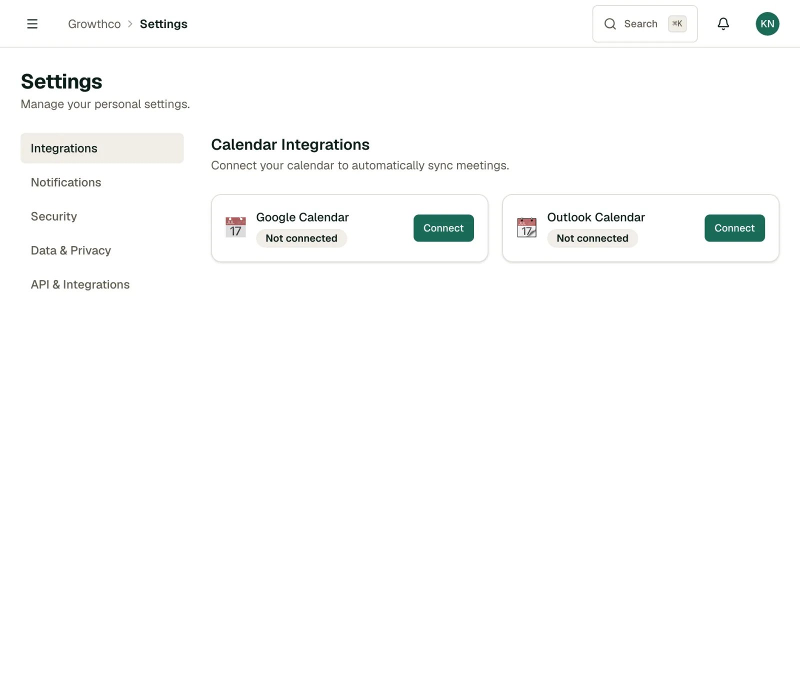The height and width of the screenshot is (681, 800).
Task: Click the search magnifier icon
Action: (x=610, y=24)
